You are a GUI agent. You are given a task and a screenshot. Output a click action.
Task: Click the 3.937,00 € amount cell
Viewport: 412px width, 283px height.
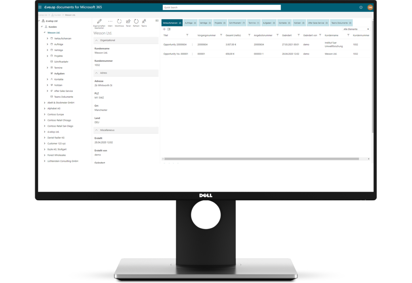pos(231,45)
